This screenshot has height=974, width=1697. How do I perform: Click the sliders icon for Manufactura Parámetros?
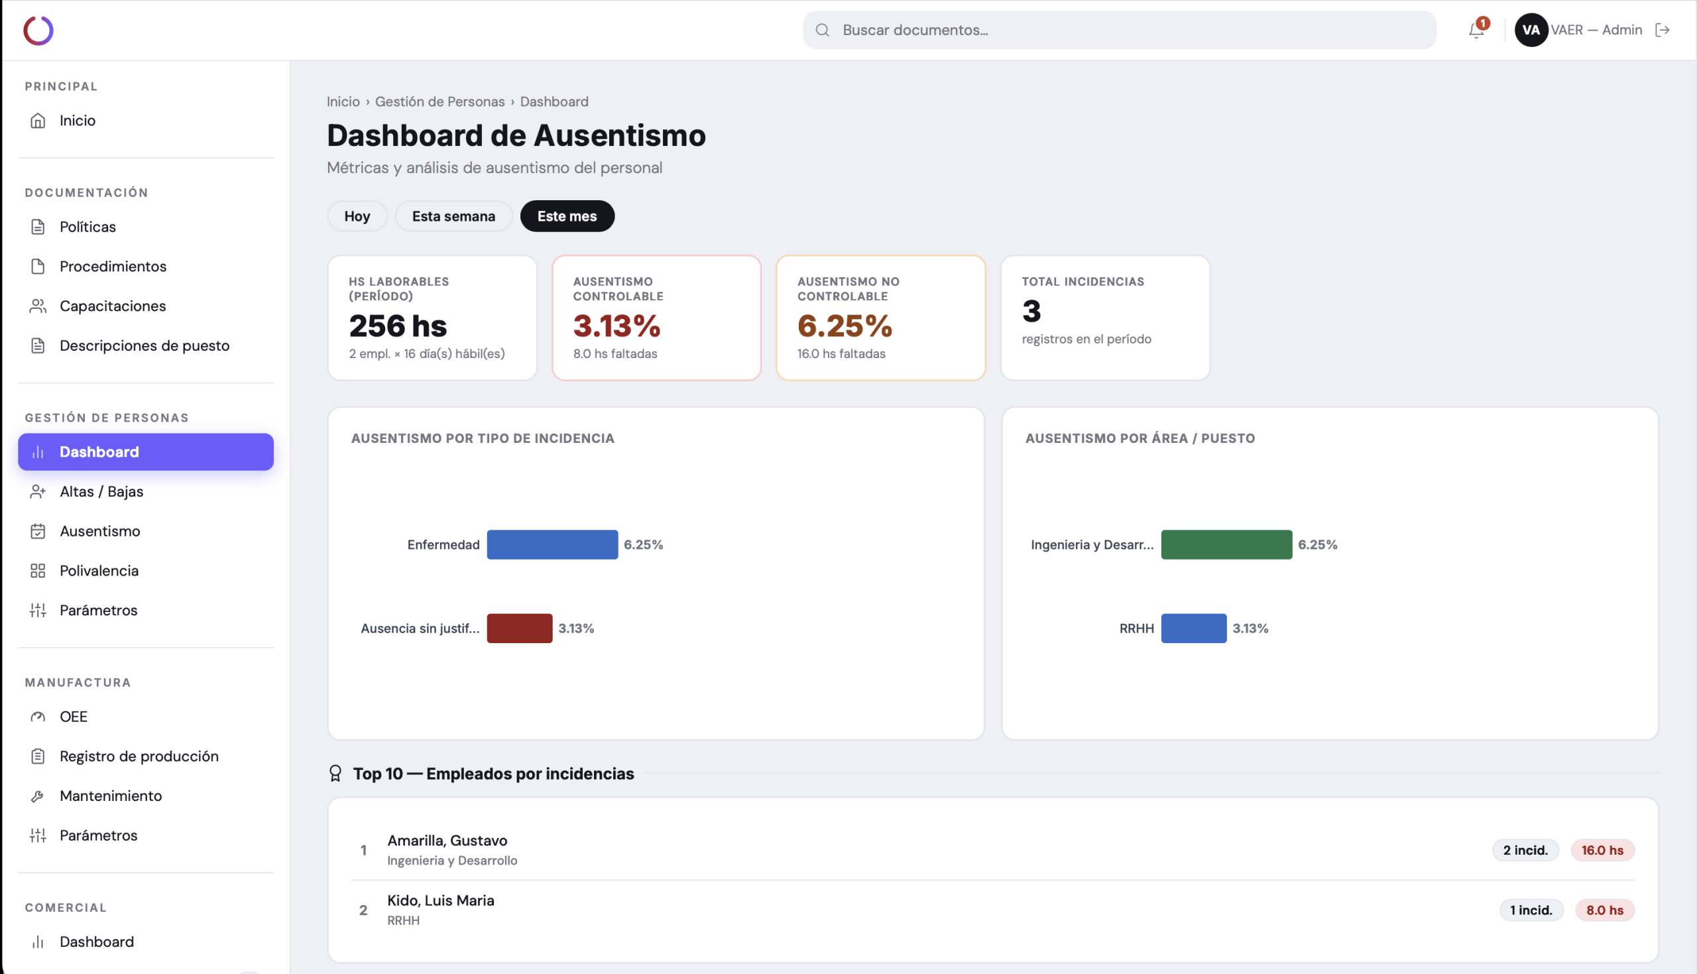[x=38, y=835]
